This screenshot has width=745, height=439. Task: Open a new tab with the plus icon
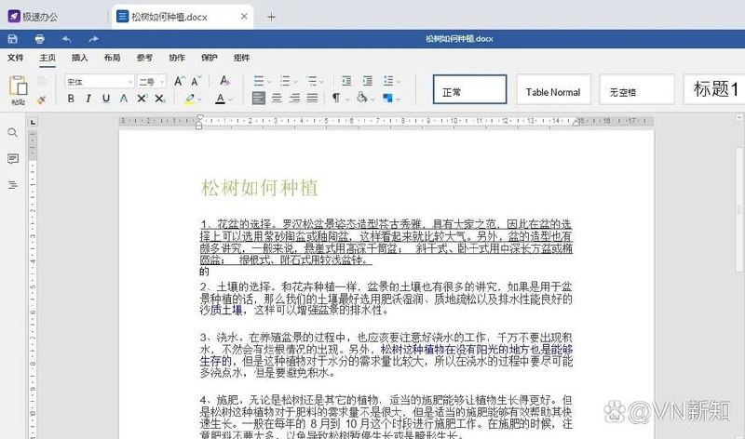[x=271, y=17]
